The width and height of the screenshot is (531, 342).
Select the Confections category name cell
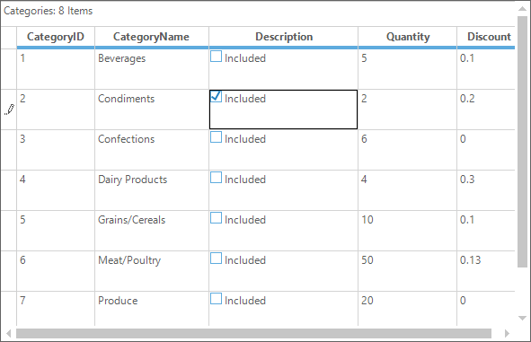(x=151, y=150)
